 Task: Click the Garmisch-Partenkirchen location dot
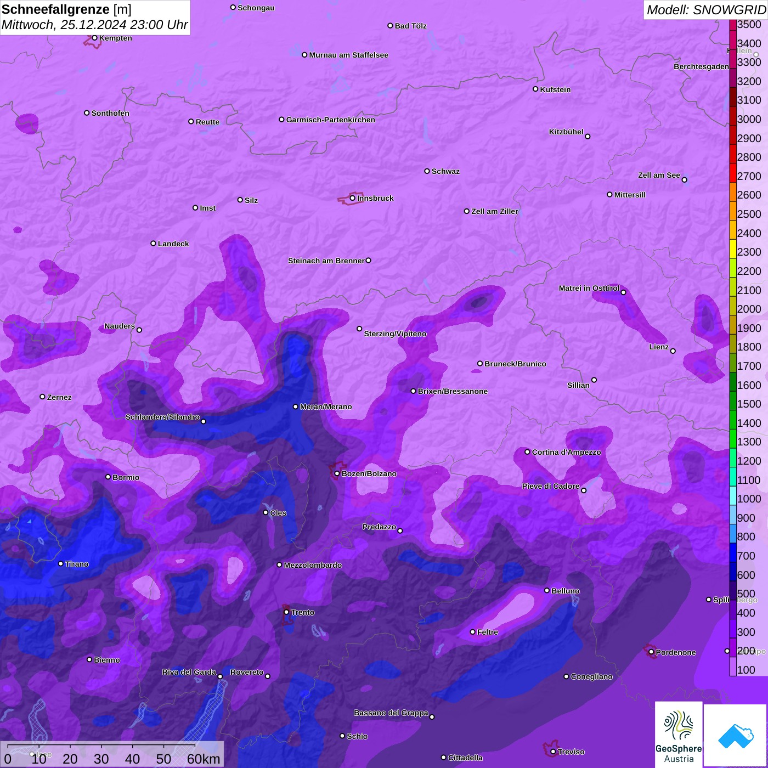[281, 120]
